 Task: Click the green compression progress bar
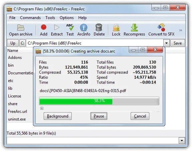[x=99, y=101]
